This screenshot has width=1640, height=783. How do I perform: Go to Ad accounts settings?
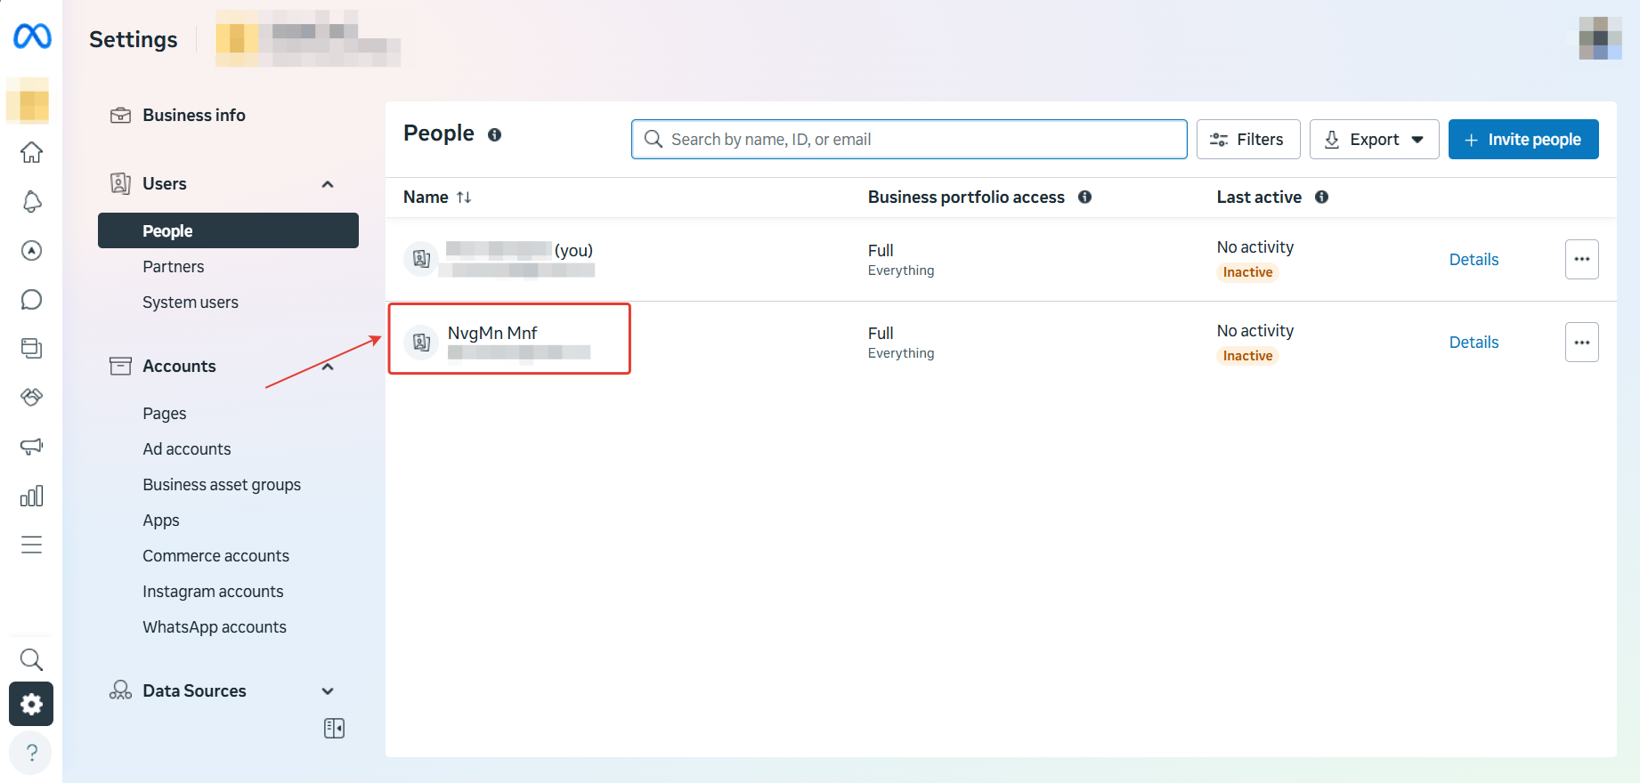(187, 449)
